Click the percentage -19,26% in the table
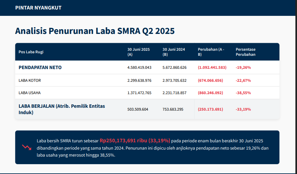 coord(243,68)
